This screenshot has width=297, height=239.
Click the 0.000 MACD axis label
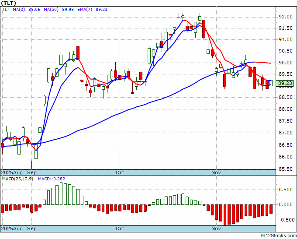286,205
